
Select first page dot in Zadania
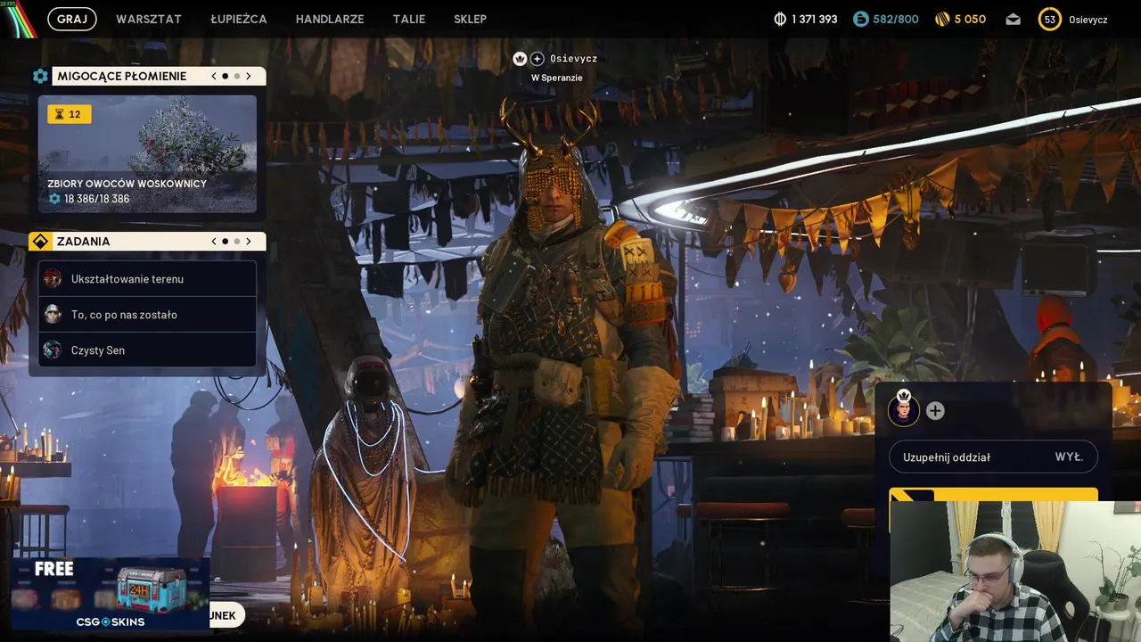[x=226, y=242]
